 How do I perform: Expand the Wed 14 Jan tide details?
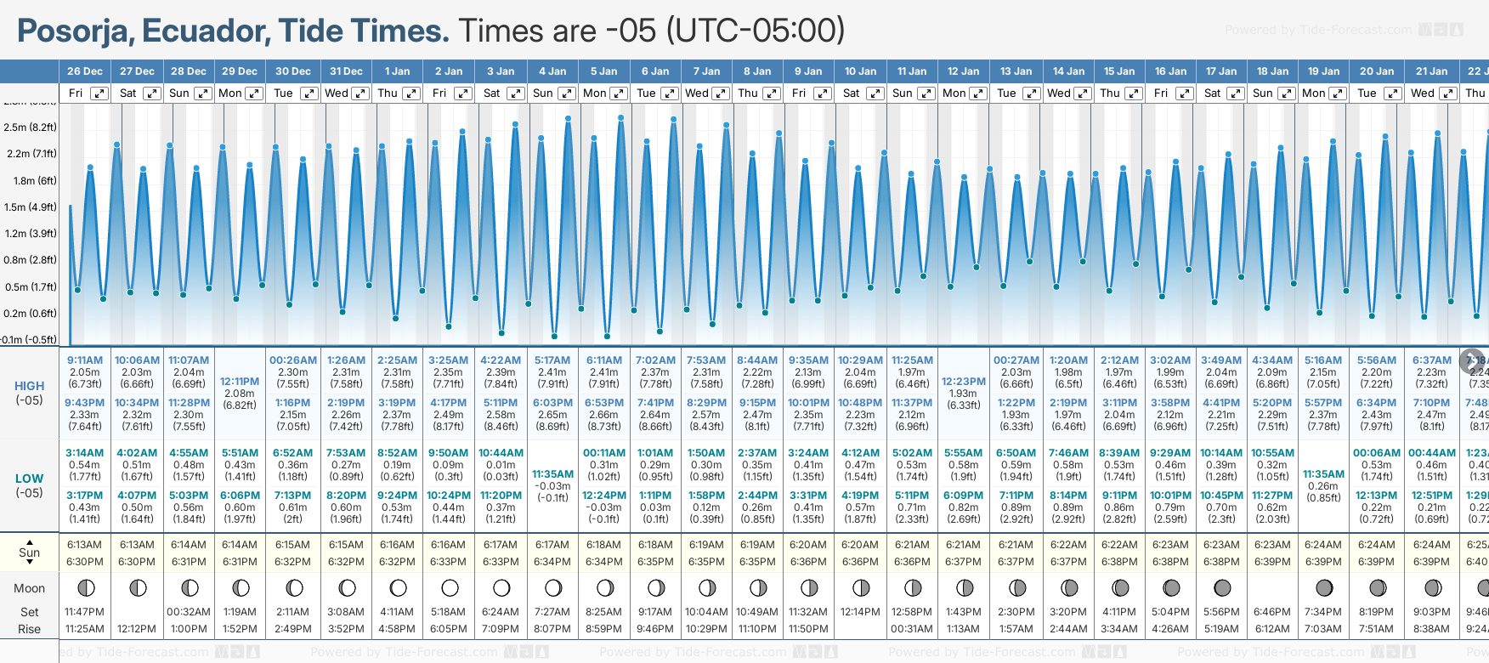(1083, 93)
